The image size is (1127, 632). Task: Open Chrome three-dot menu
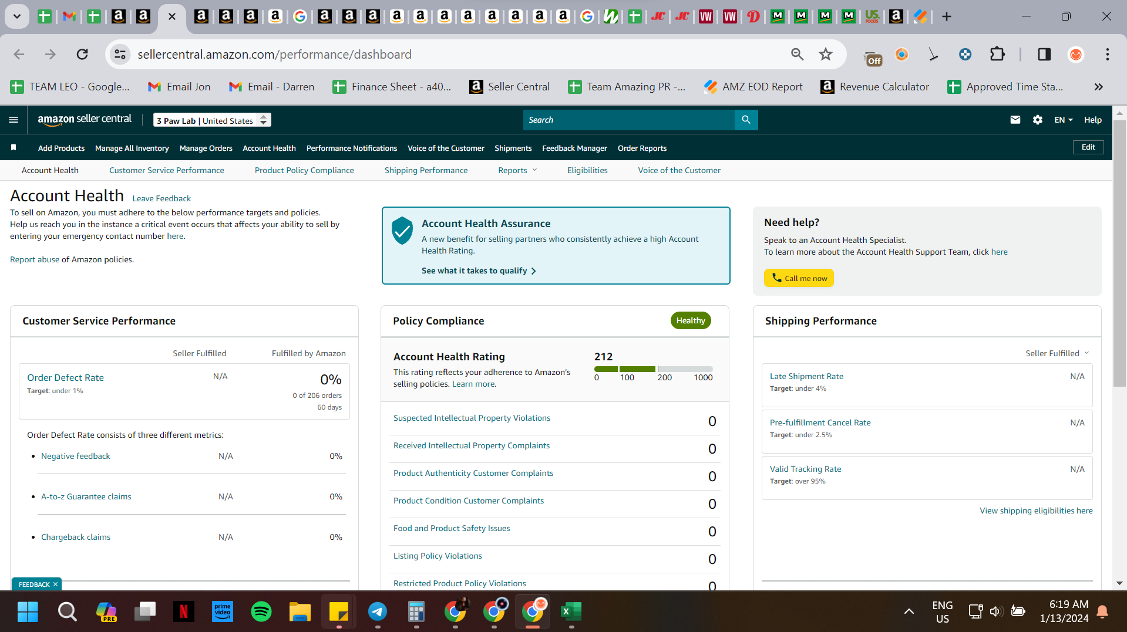(x=1108, y=55)
